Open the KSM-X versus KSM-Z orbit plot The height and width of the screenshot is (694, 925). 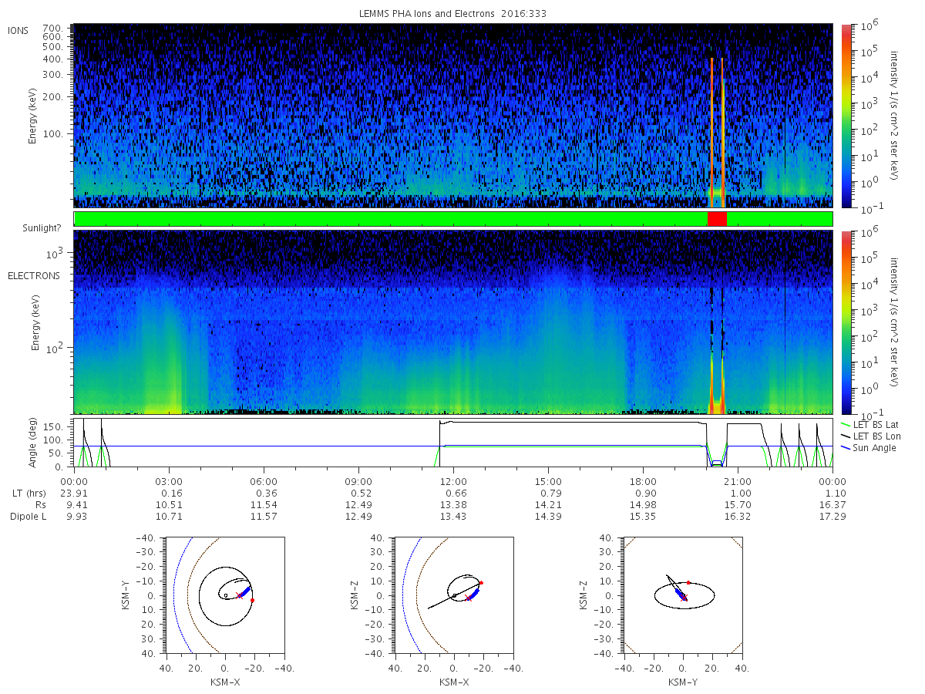[453, 595]
